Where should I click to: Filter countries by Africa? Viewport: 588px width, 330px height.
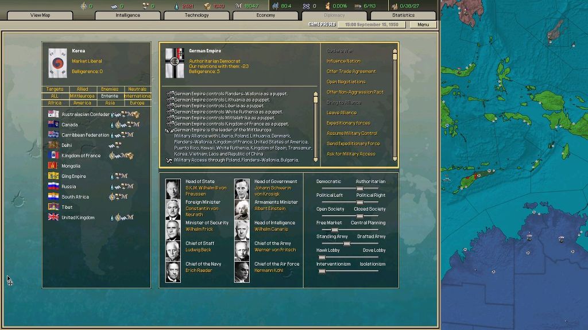click(x=55, y=103)
